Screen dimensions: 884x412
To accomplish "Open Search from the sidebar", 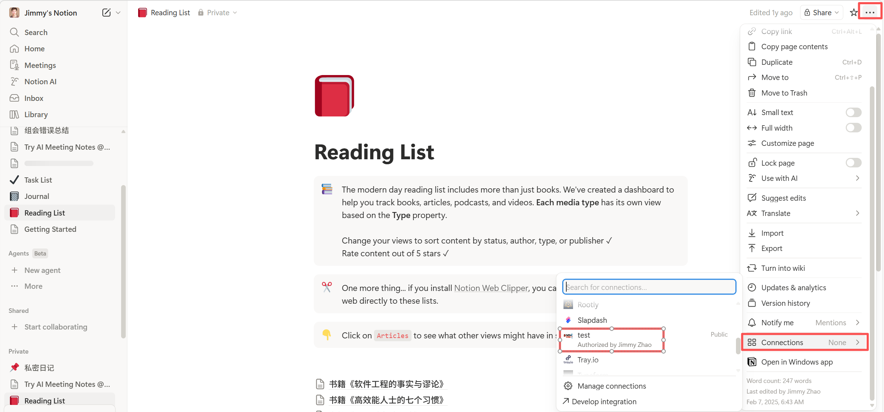I will (35, 32).
